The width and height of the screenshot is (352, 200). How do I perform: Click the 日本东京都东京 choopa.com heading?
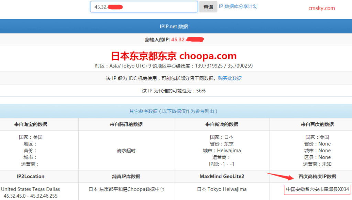[174, 56]
